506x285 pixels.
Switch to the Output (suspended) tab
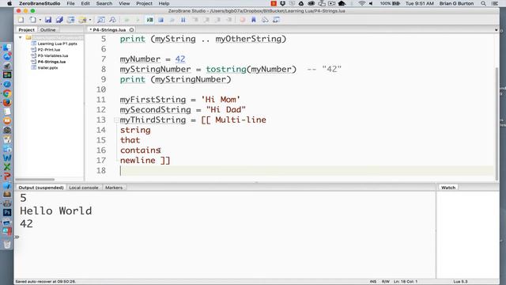tap(41, 188)
